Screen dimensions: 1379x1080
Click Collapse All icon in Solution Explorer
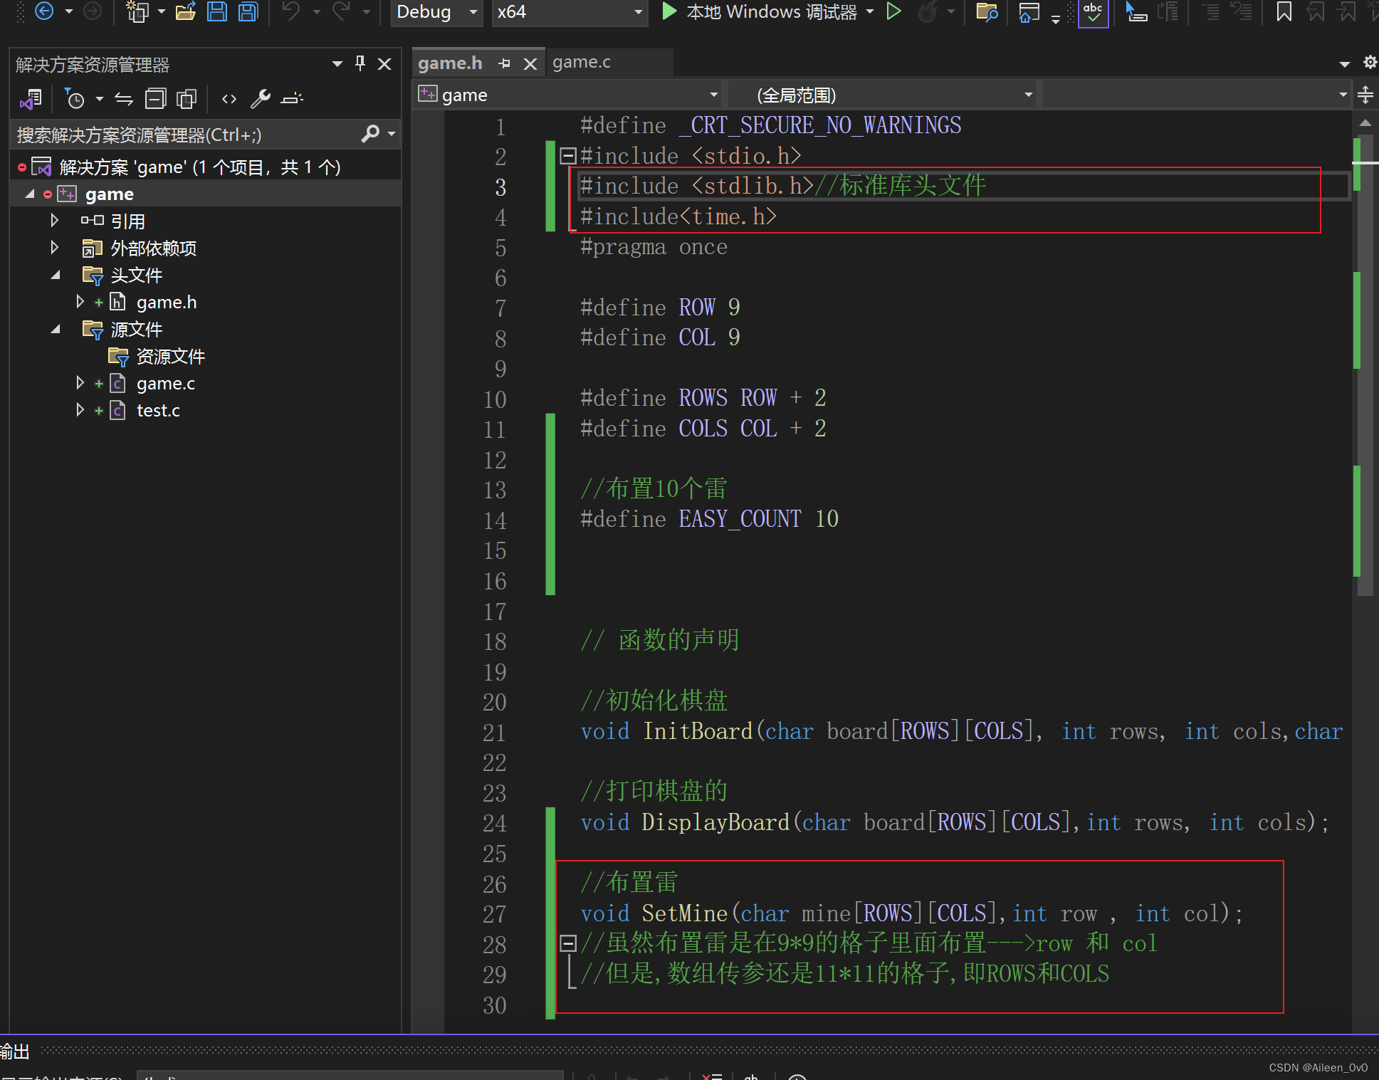(x=155, y=99)
